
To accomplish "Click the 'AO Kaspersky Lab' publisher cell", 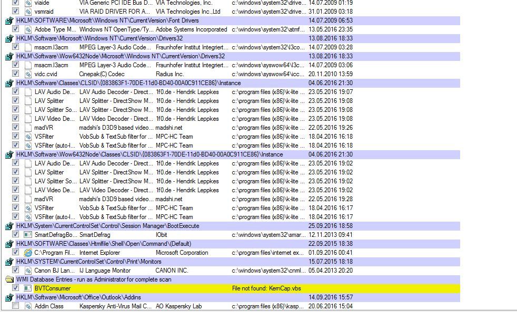I will pos(178,306).
